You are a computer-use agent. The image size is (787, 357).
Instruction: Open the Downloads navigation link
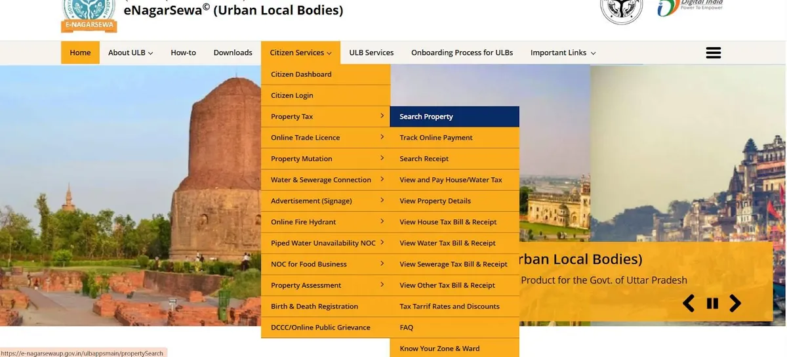(233, 52)
